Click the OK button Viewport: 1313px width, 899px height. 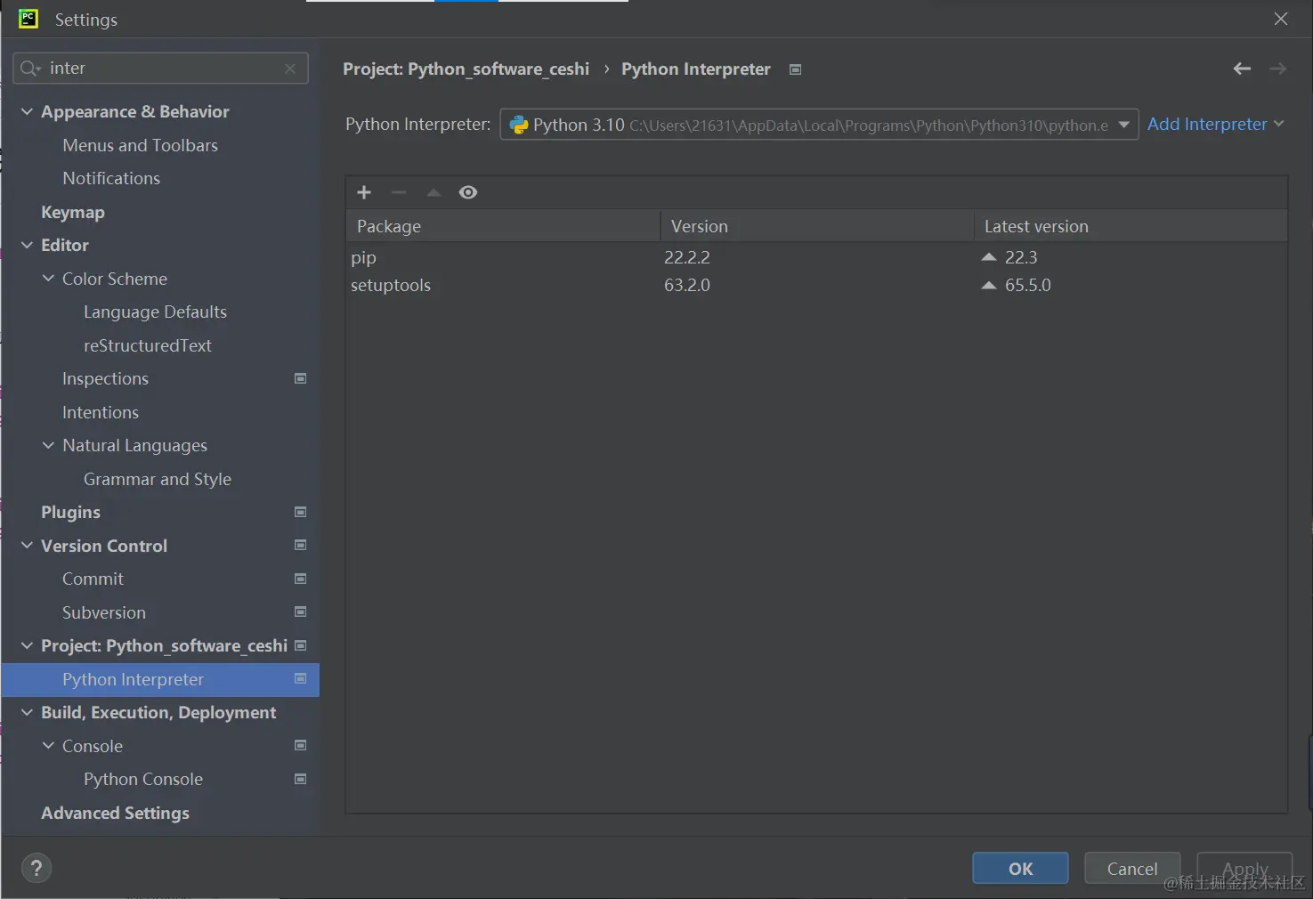(1020, 868)
